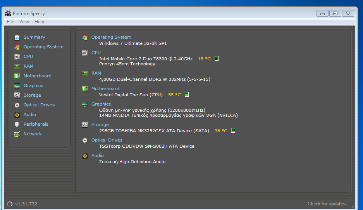Click the green storage temperature indicator
Viewport: 363px width, 210px height.
[x=233, y=130]
